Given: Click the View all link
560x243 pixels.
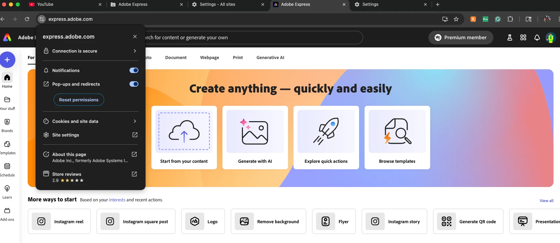Looking at the screenshot, I should pyautogui.click(x=546, y=201).
